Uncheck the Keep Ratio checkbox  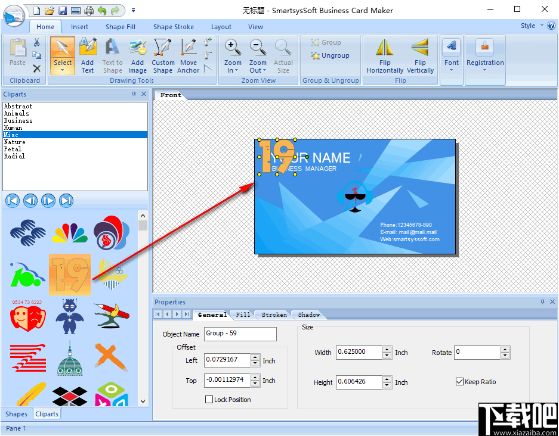(x=460, y=381)
